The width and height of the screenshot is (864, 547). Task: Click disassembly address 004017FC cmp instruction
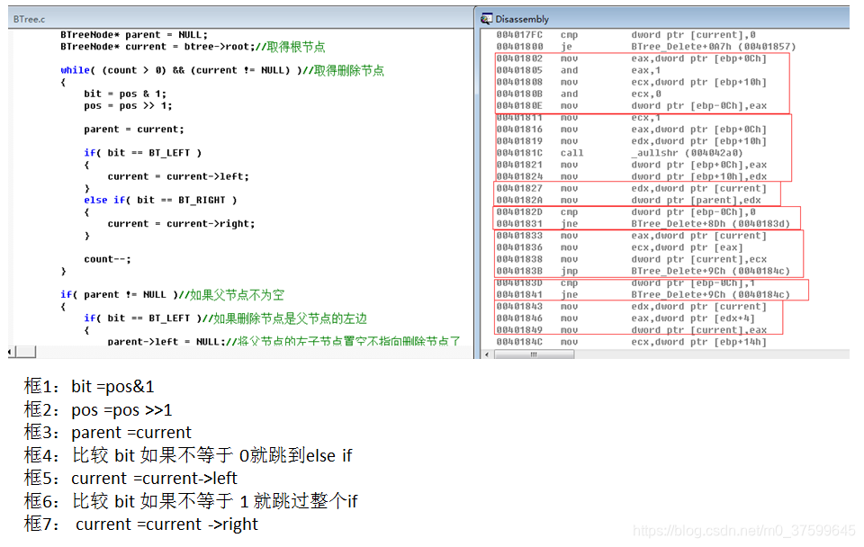[x=626, y=35]
